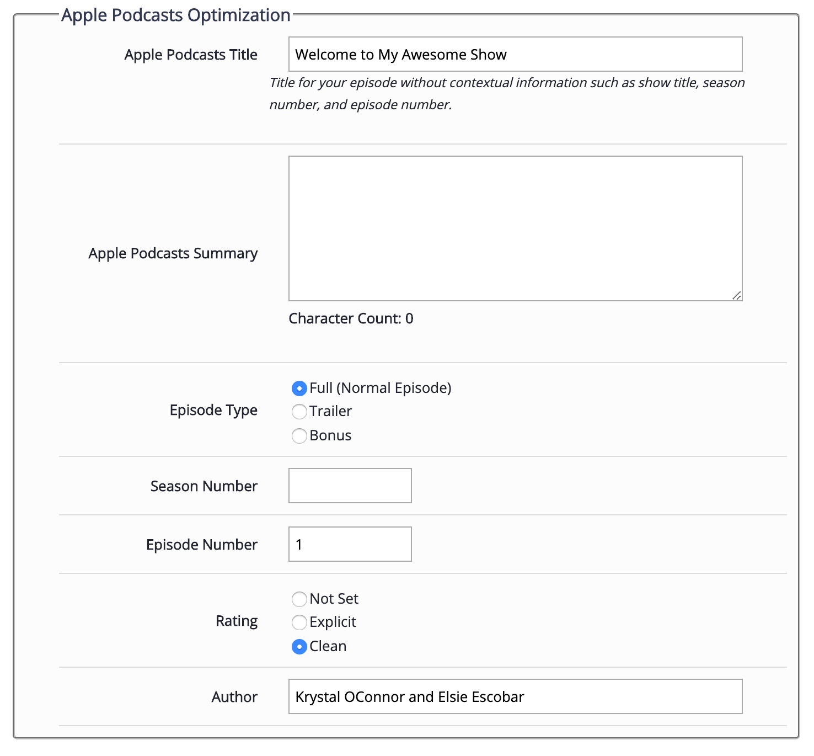Click the Episode Type label
The height and width of the screenshot is (756, 814).
[x=213, y=410]
